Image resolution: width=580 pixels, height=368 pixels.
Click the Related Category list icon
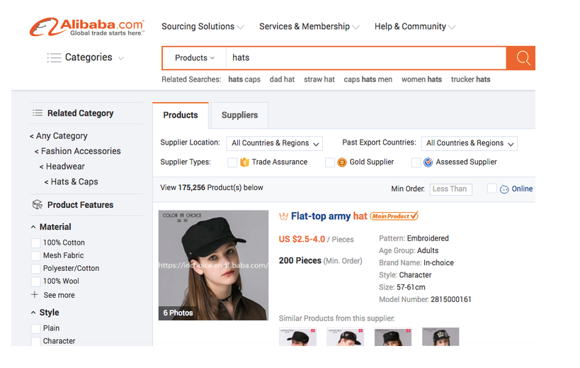[x=38, y=113]
